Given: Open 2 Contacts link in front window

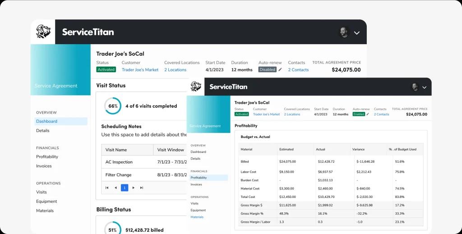Looking at the screenshot, I should [382, 114].
